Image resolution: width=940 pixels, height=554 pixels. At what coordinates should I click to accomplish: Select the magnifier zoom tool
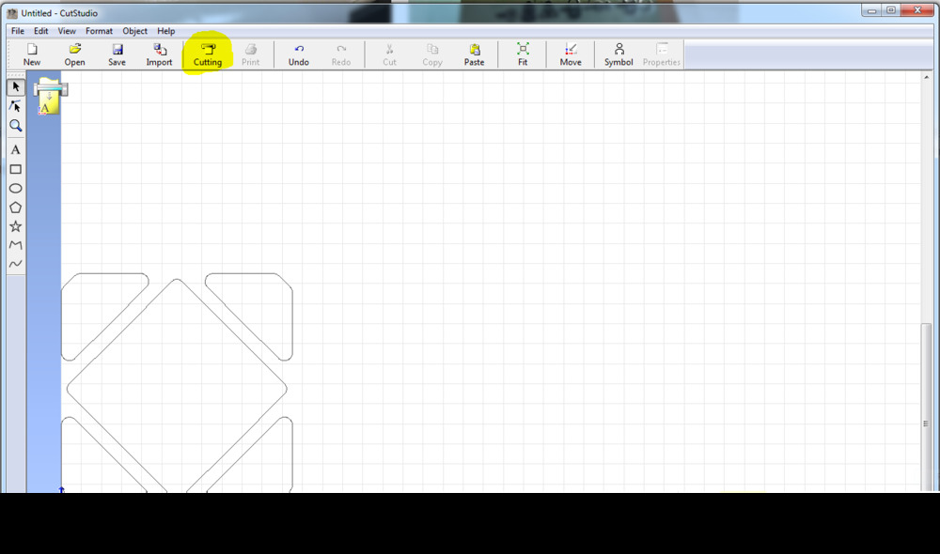[x=16, y=126]
